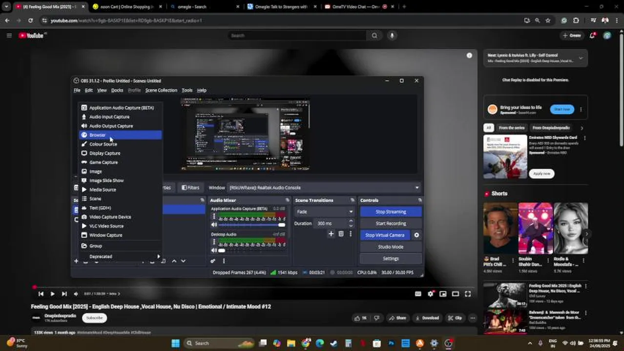This screenshot has width=624, height=351.
Task: Play the YouTube video
Action: tap(52, 294)
